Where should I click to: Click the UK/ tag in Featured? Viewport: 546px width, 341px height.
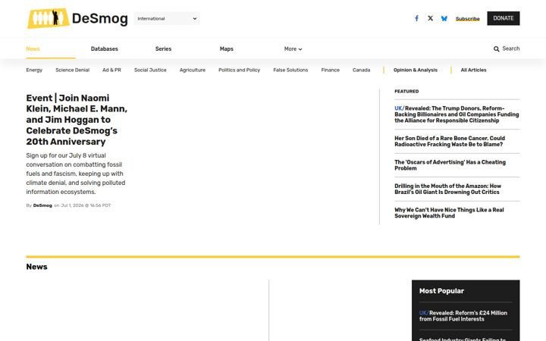(x=400, y=108)
